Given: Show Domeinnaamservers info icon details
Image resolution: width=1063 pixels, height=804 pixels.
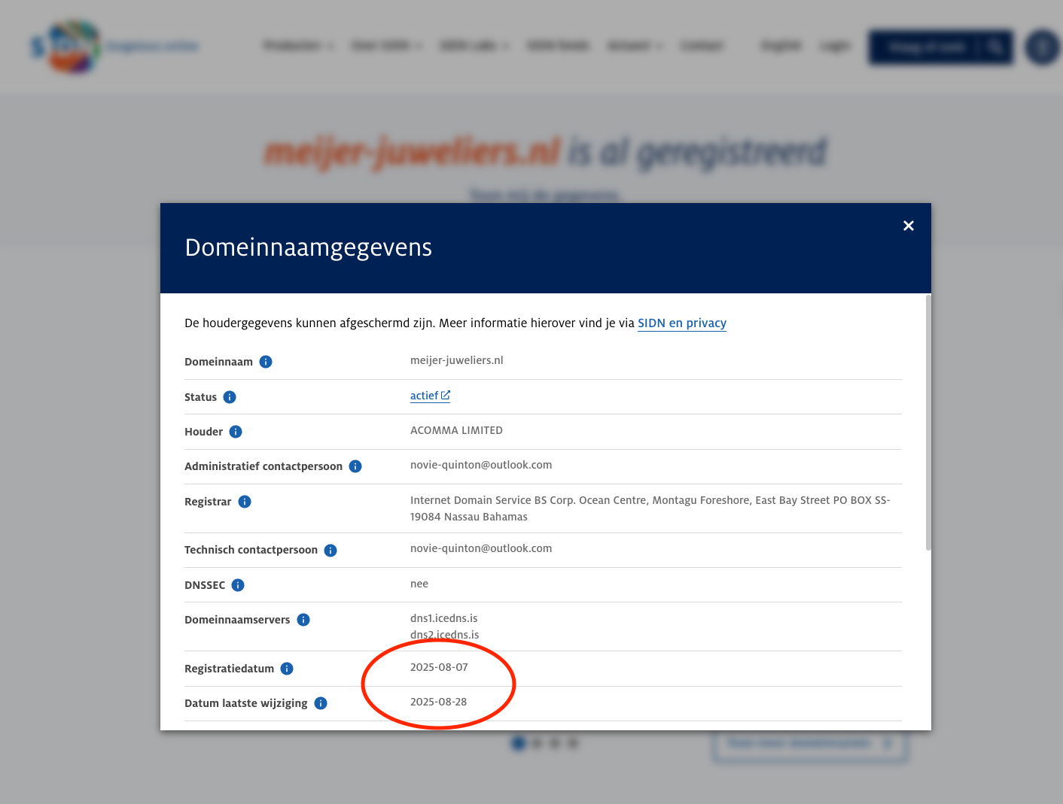Looking at the screenshot, I should pos(303,620).
